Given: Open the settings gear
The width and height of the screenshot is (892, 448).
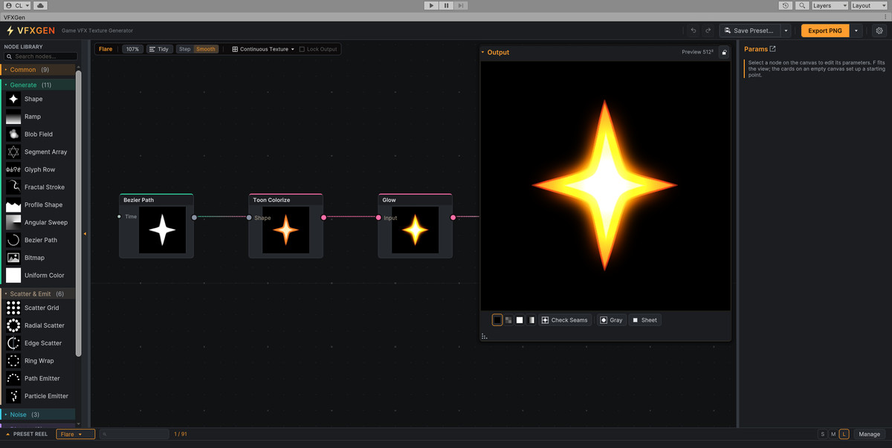Looking at the screenshot, I should pos(879,30).
